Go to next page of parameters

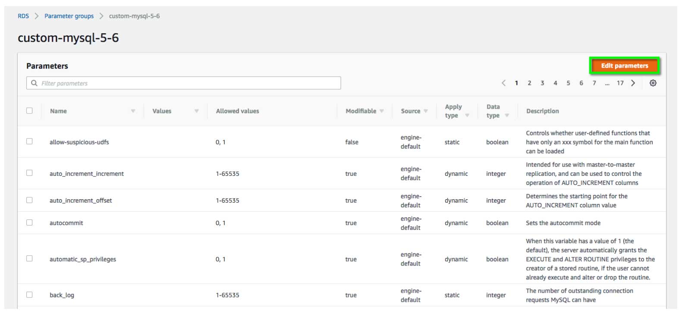pos(633,83)
